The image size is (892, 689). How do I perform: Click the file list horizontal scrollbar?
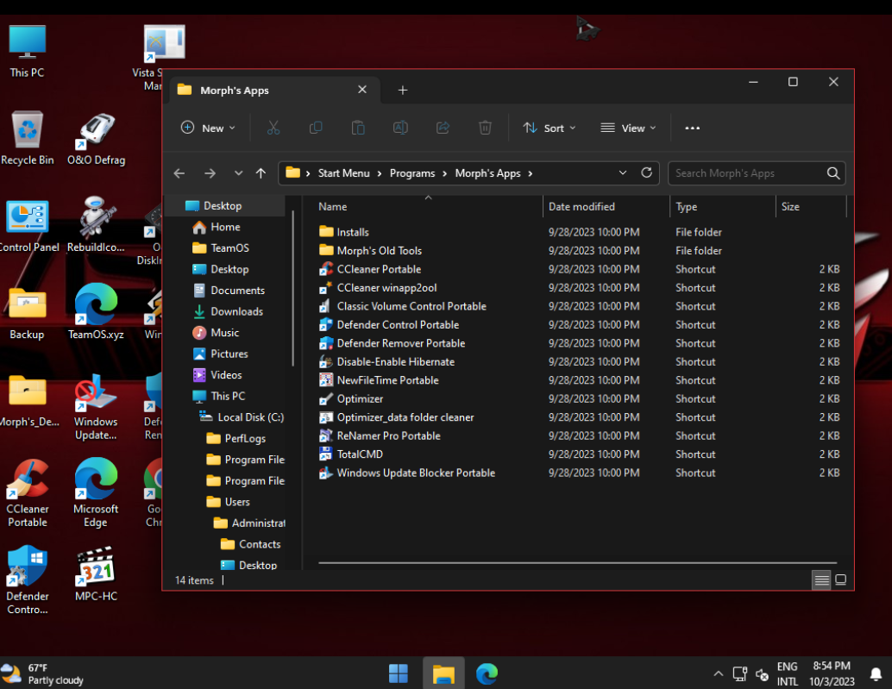coord(577,563)
